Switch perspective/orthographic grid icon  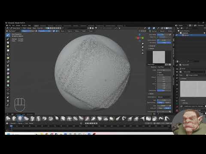[142, 53]
